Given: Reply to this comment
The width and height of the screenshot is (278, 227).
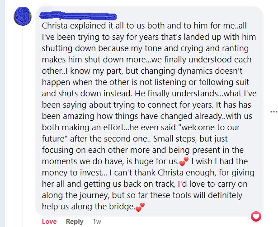Looking at the screenshot, I should (75, 221).
